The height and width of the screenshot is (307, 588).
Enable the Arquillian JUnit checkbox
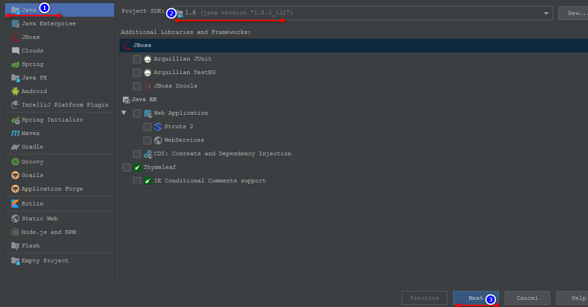(x=137, y=59)
